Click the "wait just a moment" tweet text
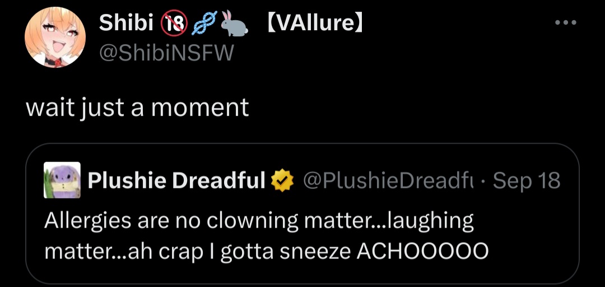 (x=137, y=107)
